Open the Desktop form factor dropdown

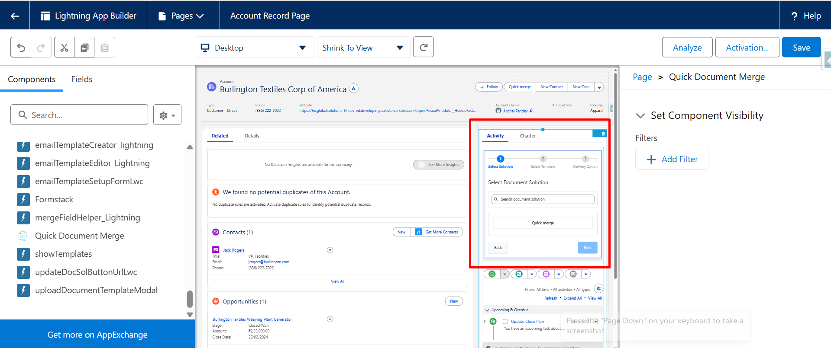[x=254, y=48]
